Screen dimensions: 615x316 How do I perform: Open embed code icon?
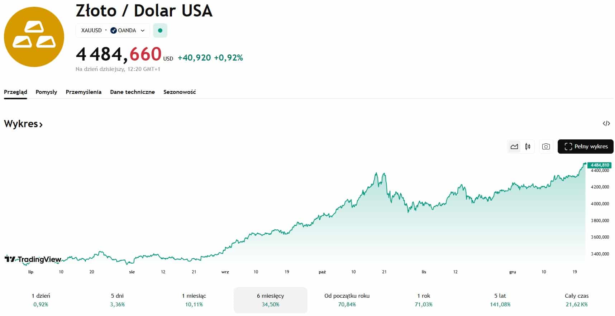tap(606, 124)
